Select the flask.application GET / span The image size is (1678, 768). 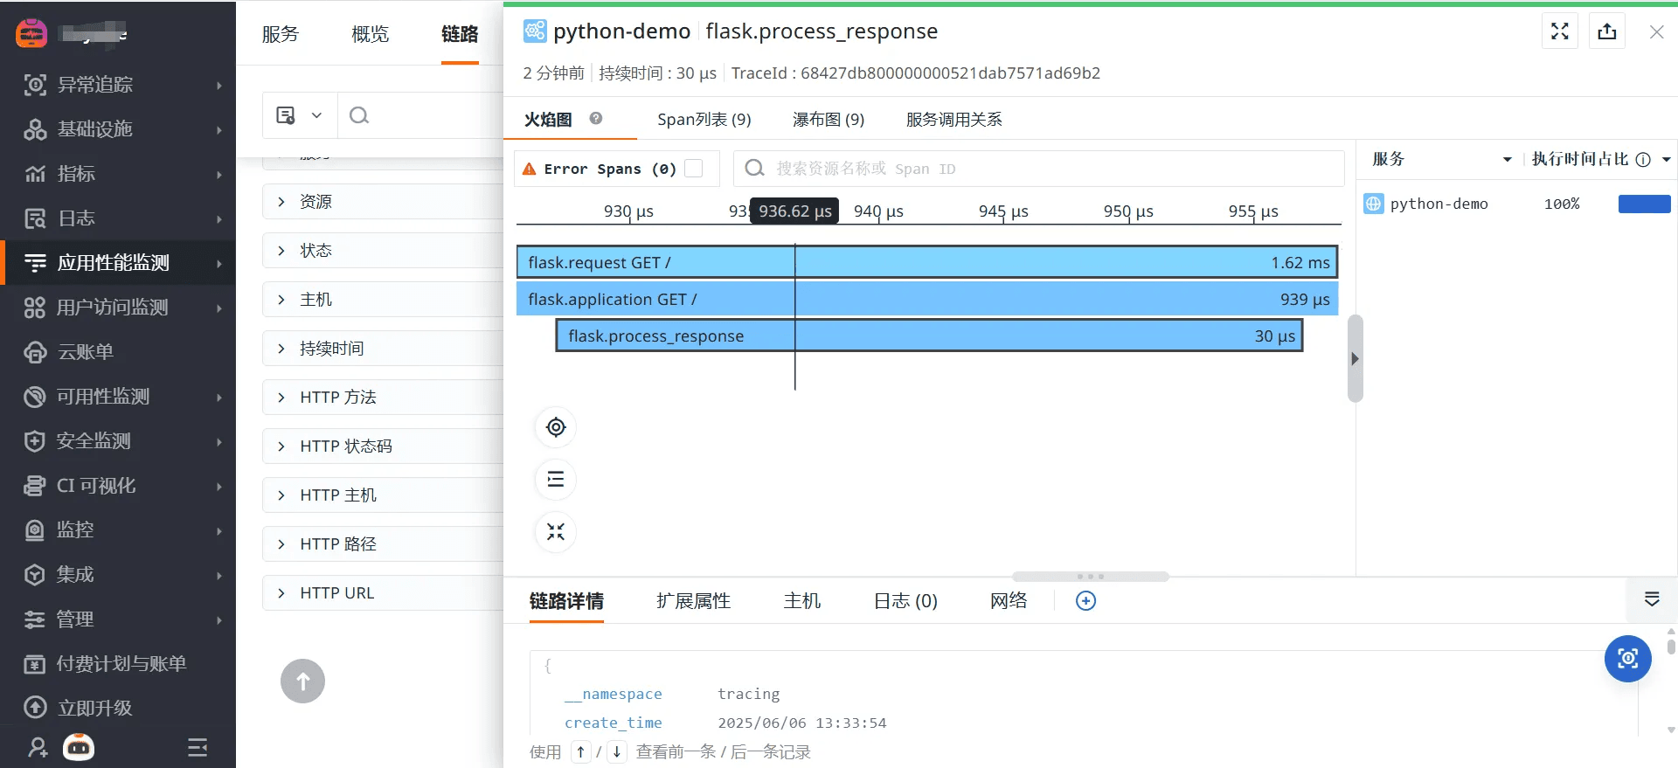(926, 299)
